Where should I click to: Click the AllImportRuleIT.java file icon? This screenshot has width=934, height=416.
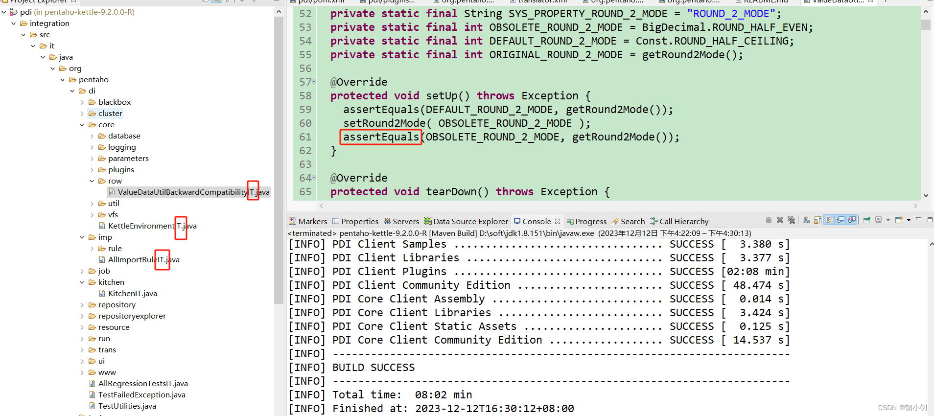[102, 260]
